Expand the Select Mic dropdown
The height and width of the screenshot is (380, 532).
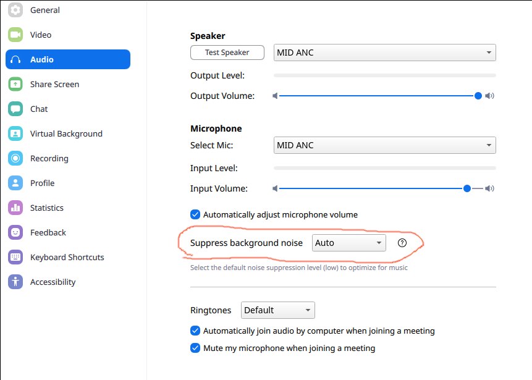[x=385, y=145]
